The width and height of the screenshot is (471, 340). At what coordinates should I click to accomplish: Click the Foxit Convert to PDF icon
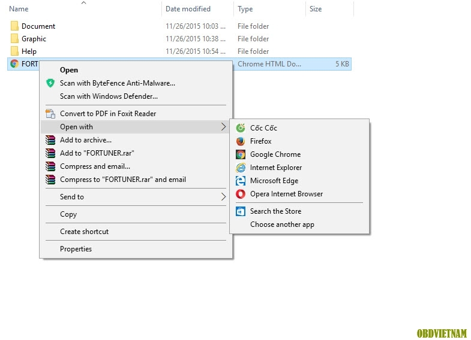pyautogui.click(x=50, y=114)
